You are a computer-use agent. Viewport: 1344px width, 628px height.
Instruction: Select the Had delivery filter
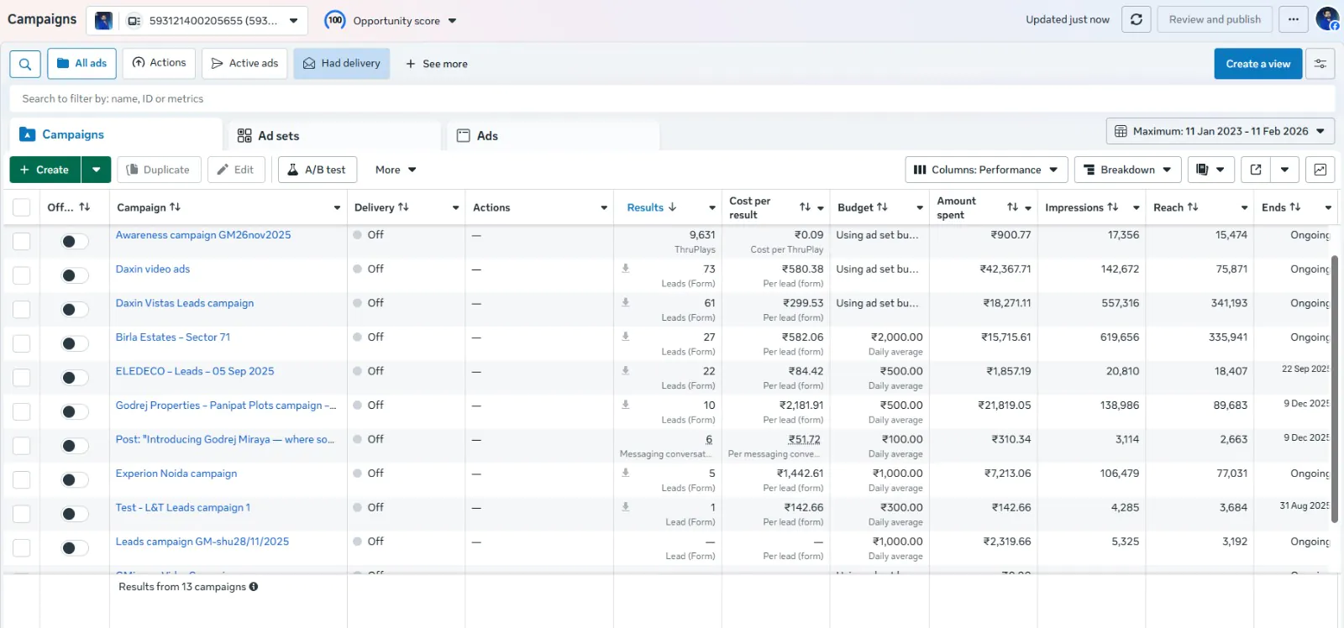click(342, 64)
